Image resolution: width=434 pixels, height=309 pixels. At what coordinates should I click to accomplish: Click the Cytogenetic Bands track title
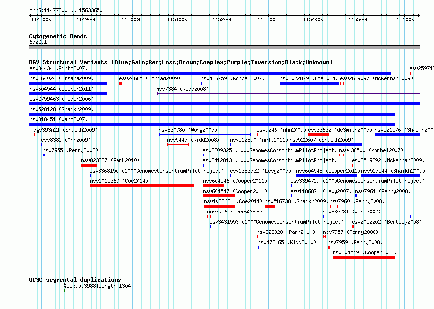pos(58,36)
